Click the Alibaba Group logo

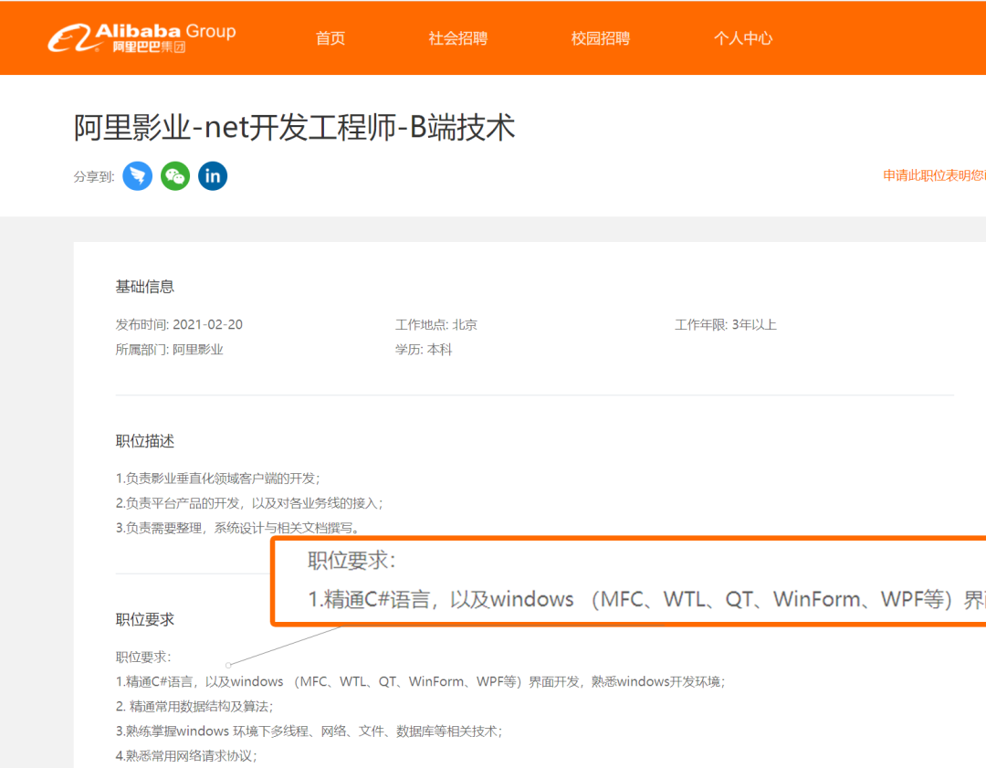point(142,37)
